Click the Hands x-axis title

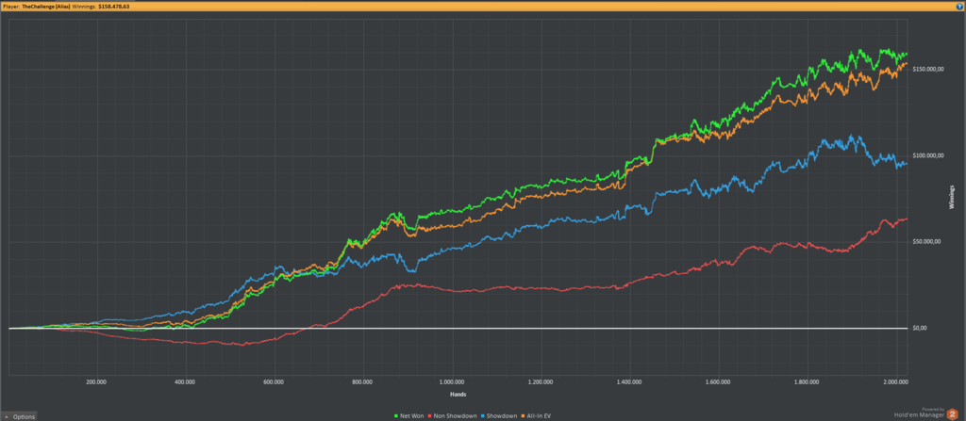coord(458,394)
